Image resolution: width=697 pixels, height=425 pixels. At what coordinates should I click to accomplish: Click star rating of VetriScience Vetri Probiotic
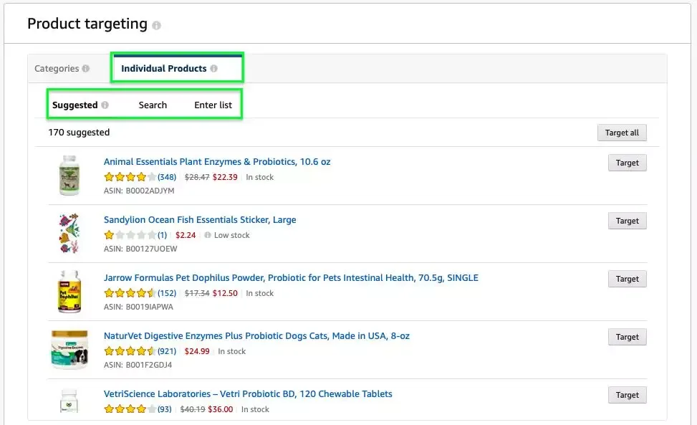(130, 409)
